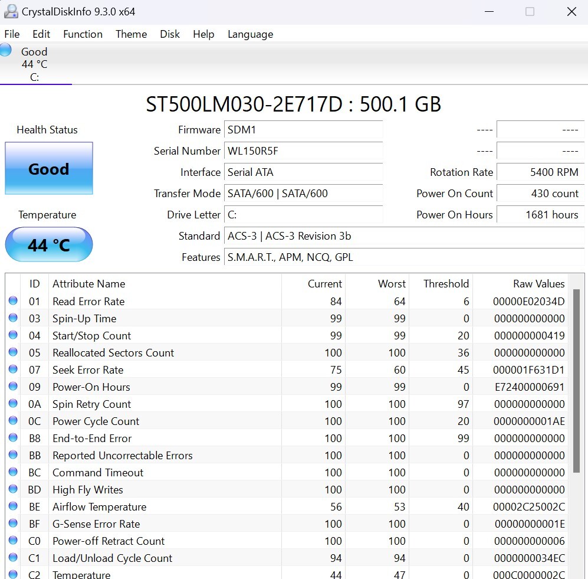Open the Function menu

83,34
